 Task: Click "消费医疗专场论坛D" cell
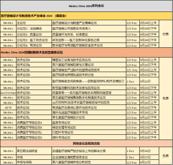coord(34,137)
